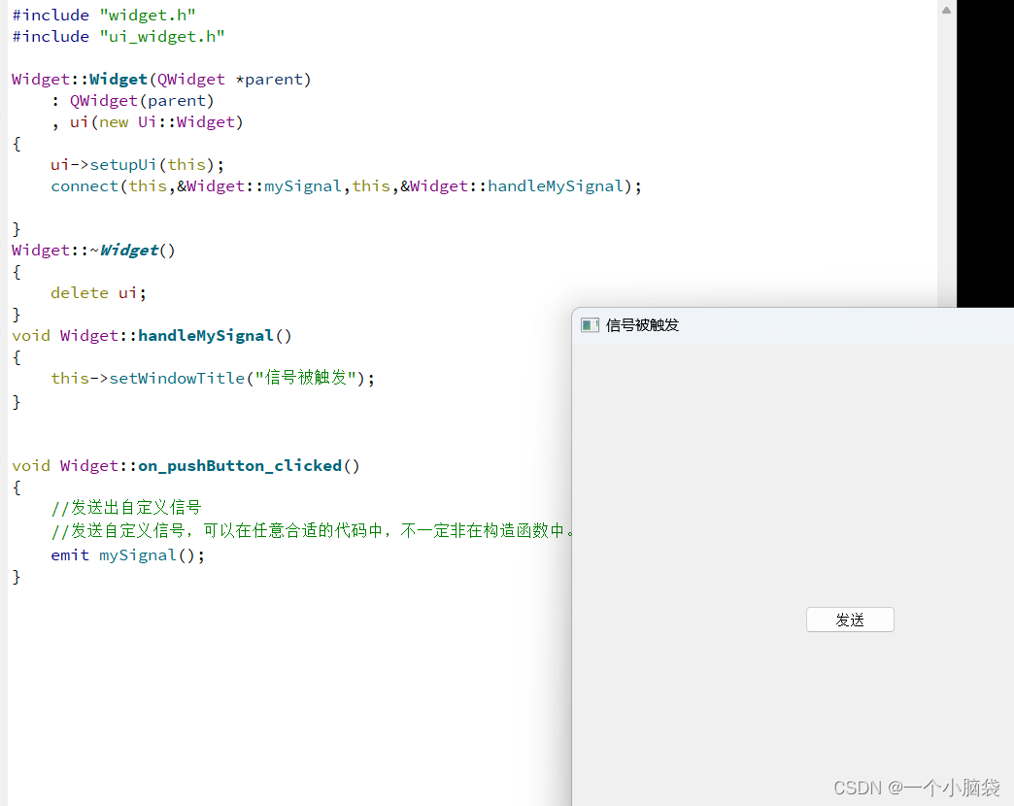Click the //发送出自定义信号 comment

tap(126, 507)
